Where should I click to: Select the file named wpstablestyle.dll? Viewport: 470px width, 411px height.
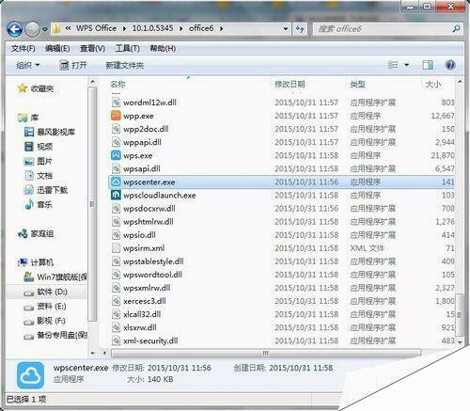[x=153, y=261]
